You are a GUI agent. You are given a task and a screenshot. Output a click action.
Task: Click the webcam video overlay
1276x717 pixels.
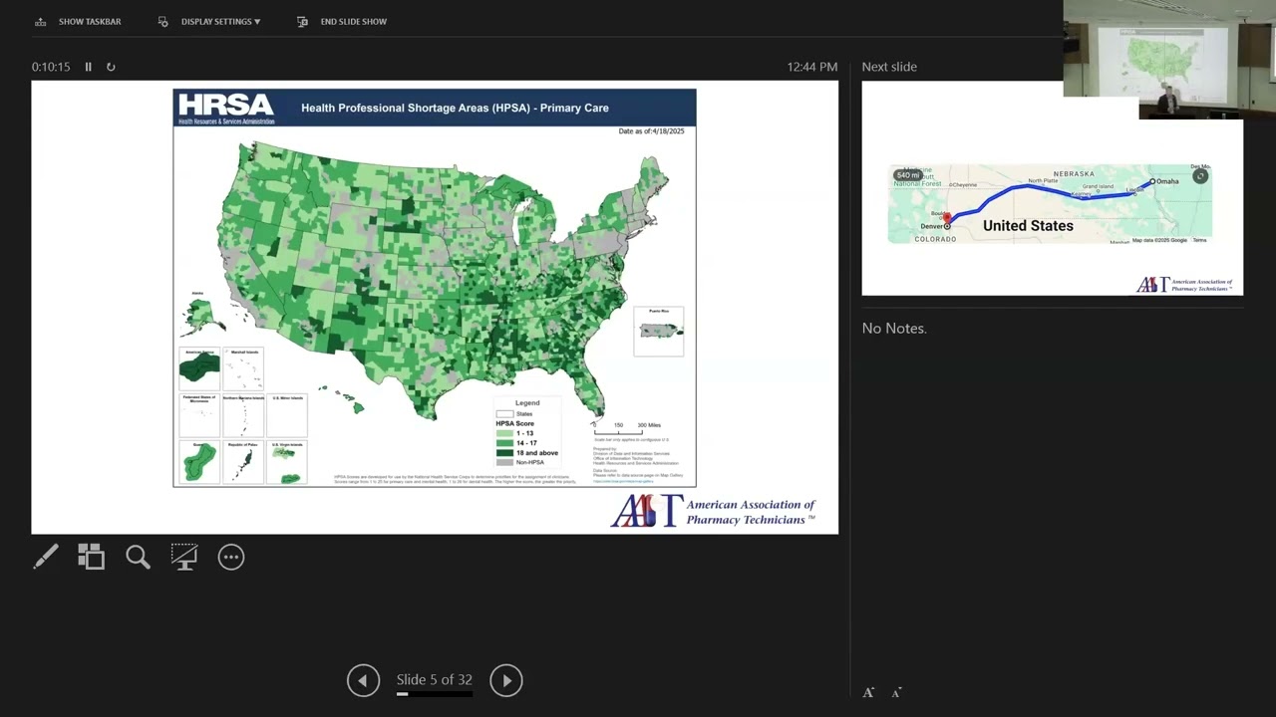point(1168,60)
